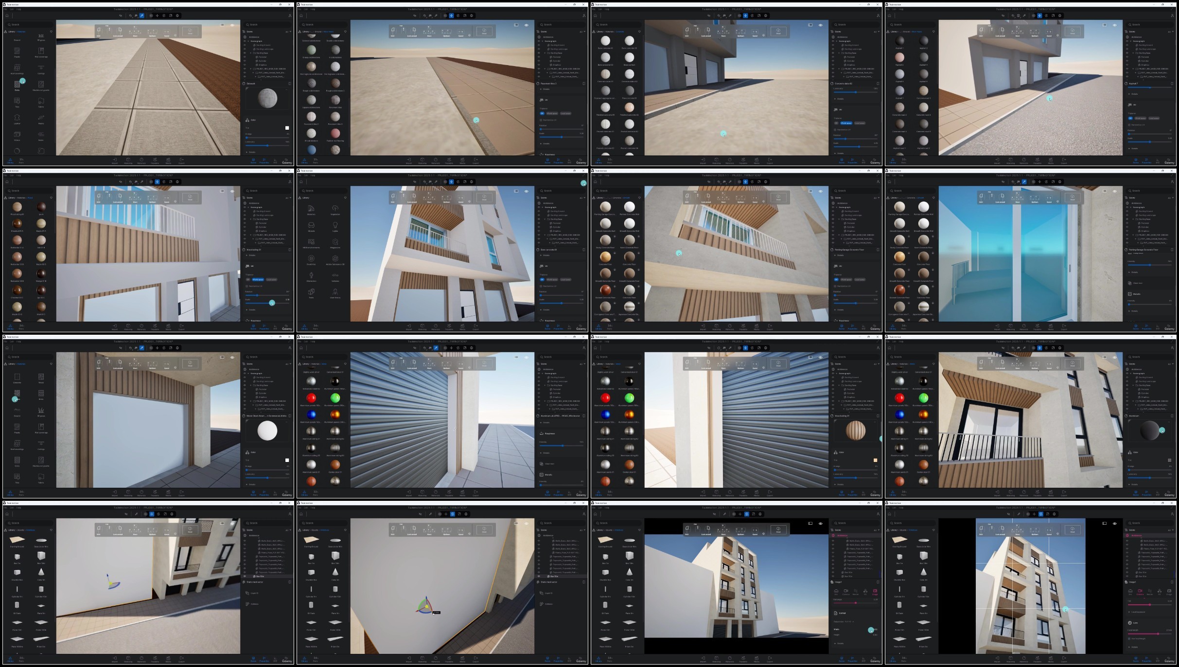
Task: Open Help menu in the Format-section frame
Action: [607, 508]
